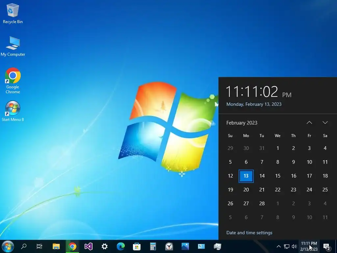
Task: Go to the next month with down chevron
Action: [x=325, y=123]
